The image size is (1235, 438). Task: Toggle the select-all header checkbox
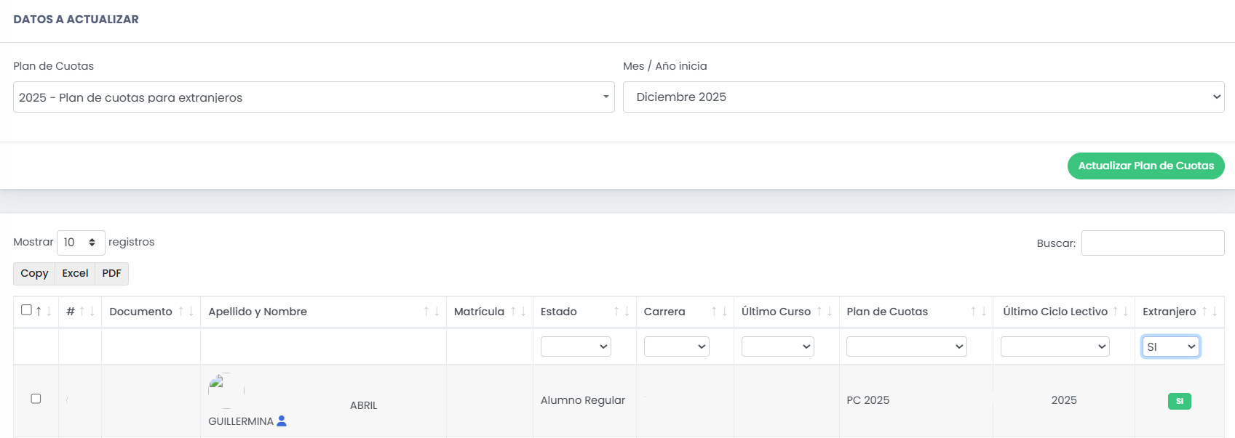click(x=26, y=310)
